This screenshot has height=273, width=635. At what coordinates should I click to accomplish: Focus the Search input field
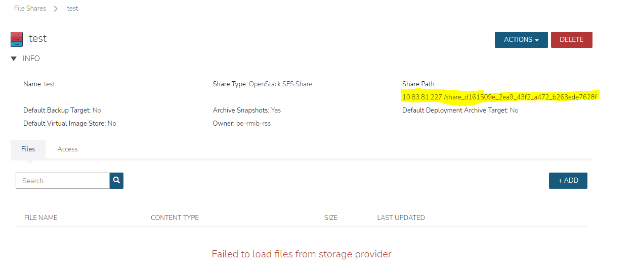tap(63, 181)
